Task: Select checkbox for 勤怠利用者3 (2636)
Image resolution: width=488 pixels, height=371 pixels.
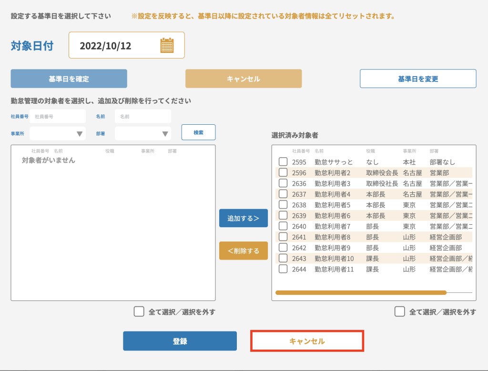Action: pyautogui.click(x=283, y=183)
